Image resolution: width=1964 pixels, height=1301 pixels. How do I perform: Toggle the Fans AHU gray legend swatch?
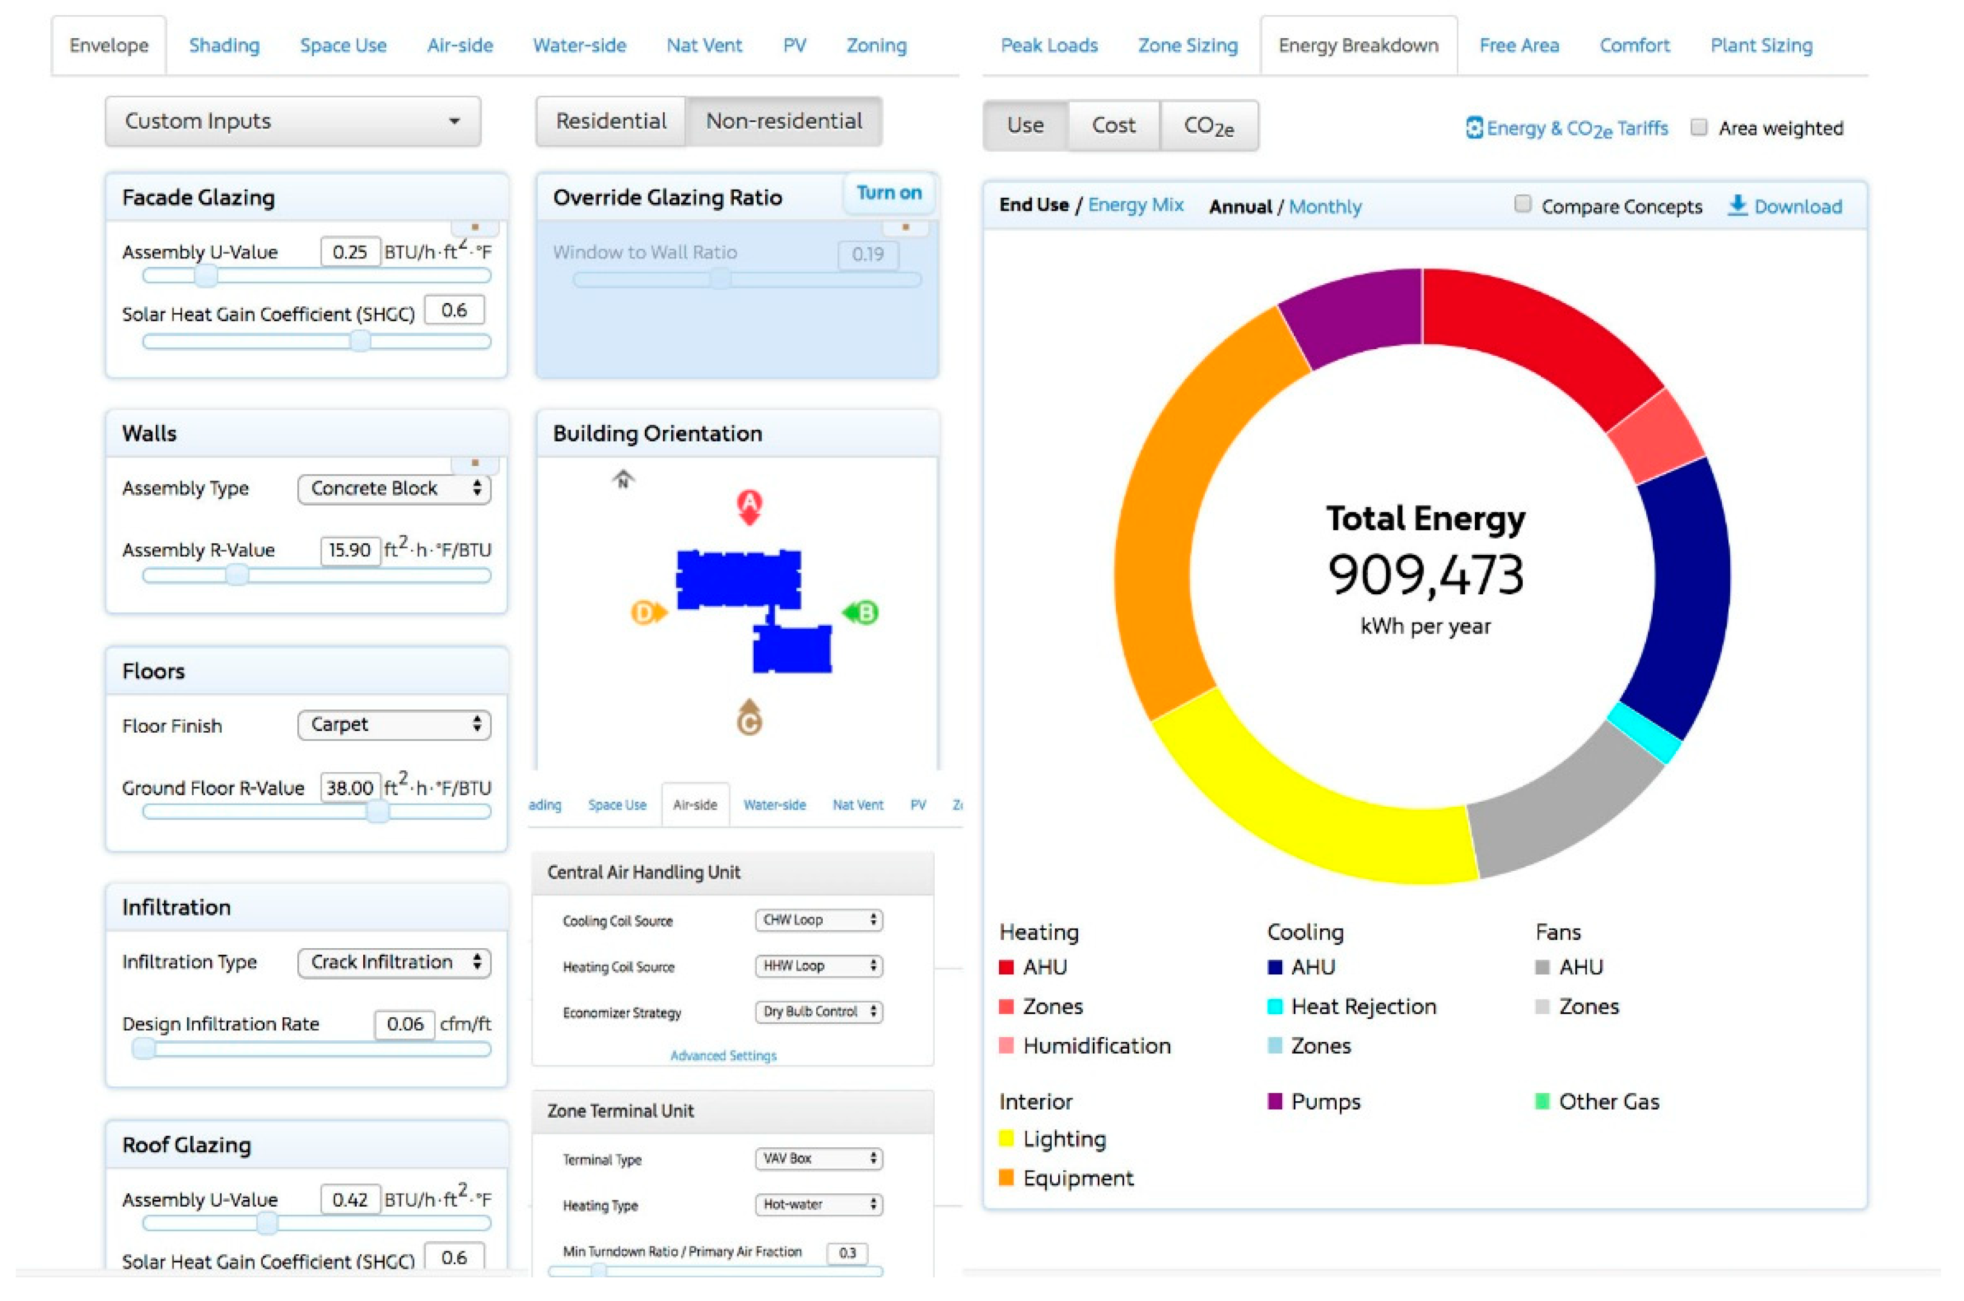pos(1541,966)
